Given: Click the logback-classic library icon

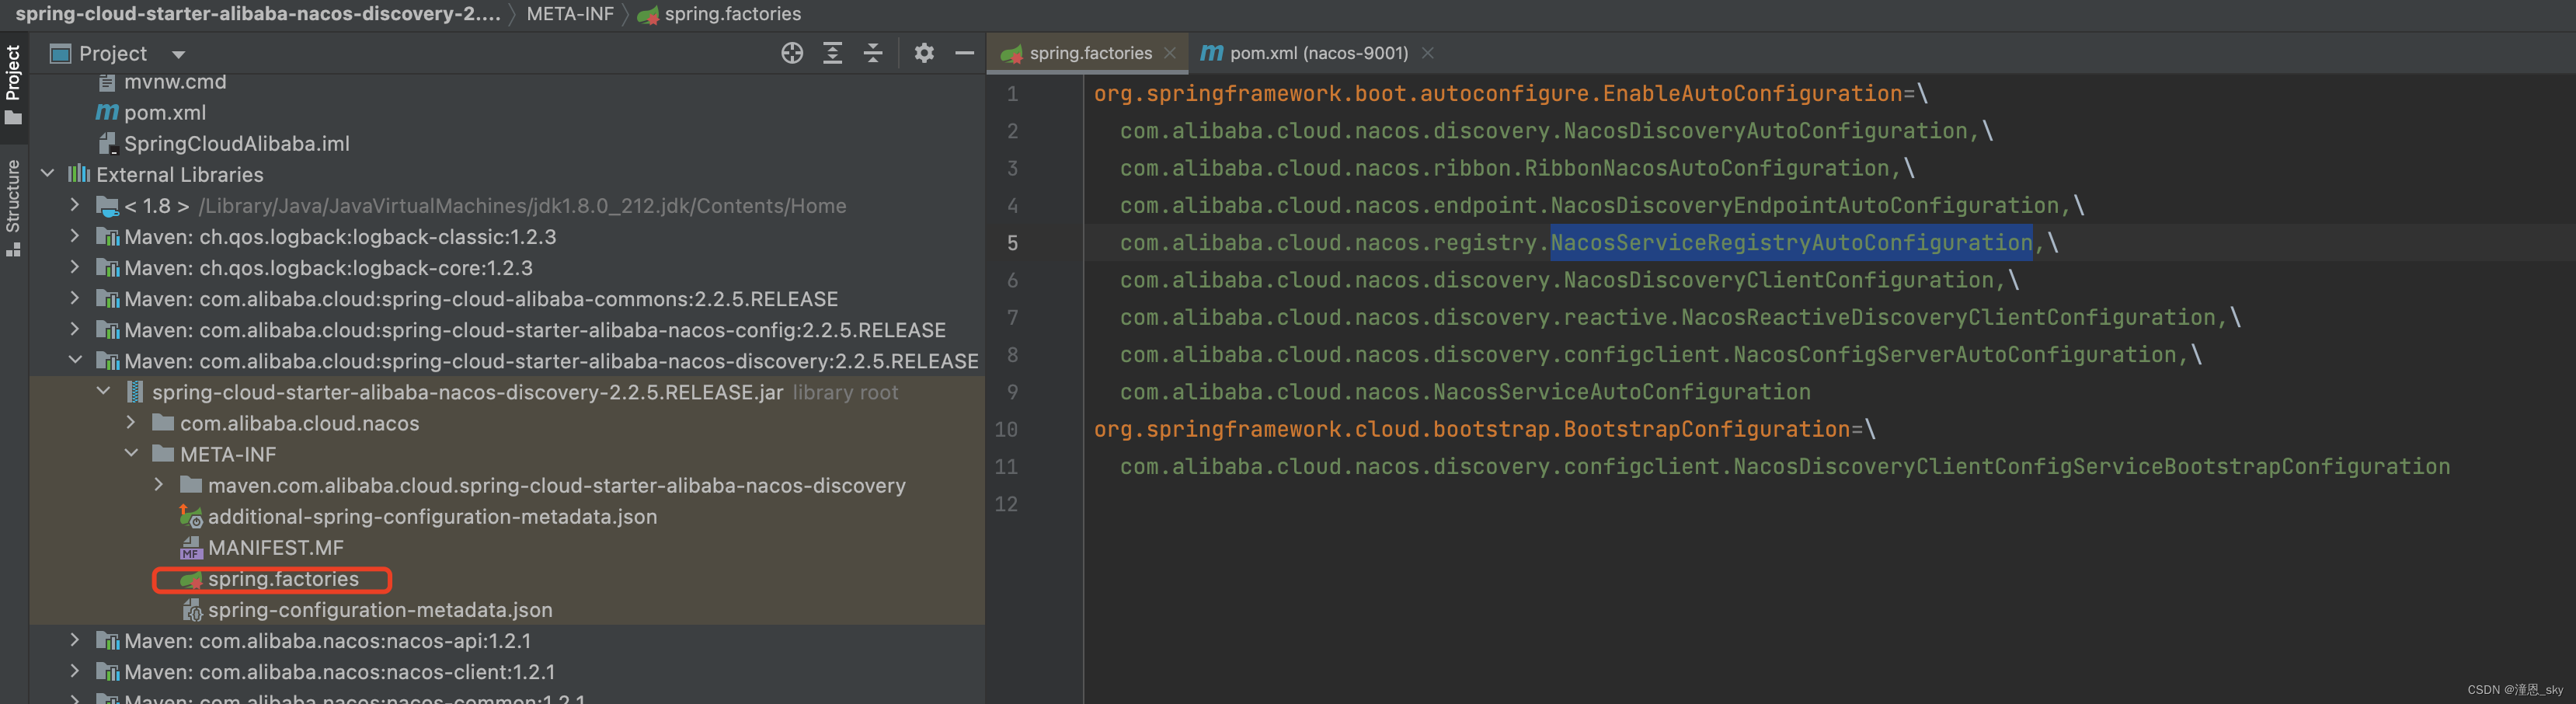Looking at the screenshot, I should click(x=107, y=237).
